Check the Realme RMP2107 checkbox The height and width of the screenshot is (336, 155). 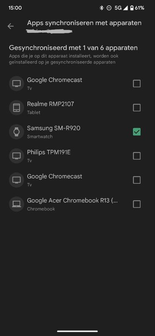click(137, 108)
